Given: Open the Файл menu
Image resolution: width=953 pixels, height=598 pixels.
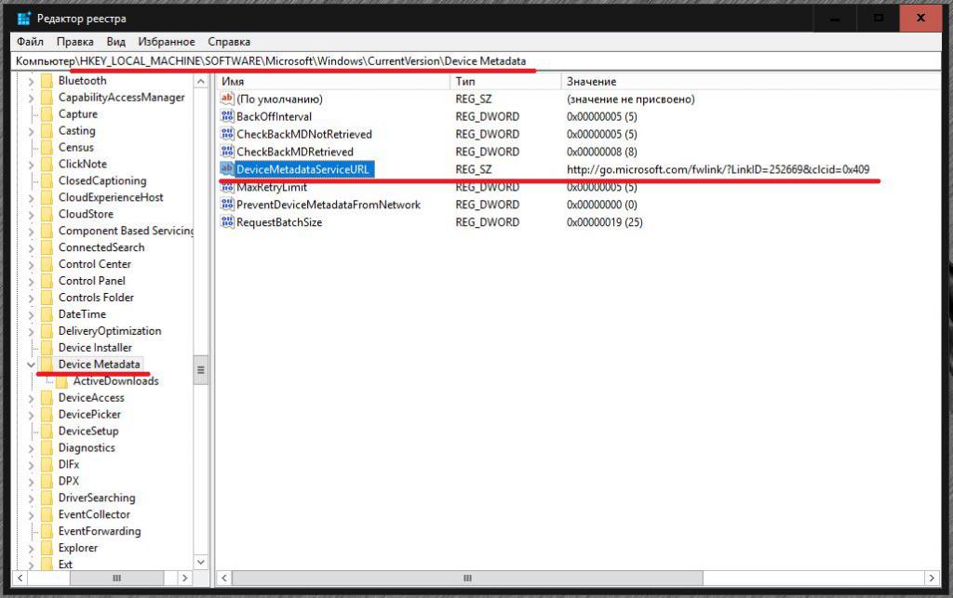Looking at the screenshot, I should [30, 42].
